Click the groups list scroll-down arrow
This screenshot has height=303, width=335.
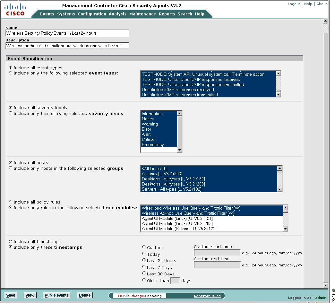[279, 189]
